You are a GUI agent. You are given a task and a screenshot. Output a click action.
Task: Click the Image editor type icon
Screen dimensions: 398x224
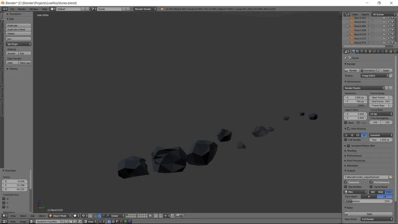4,221
